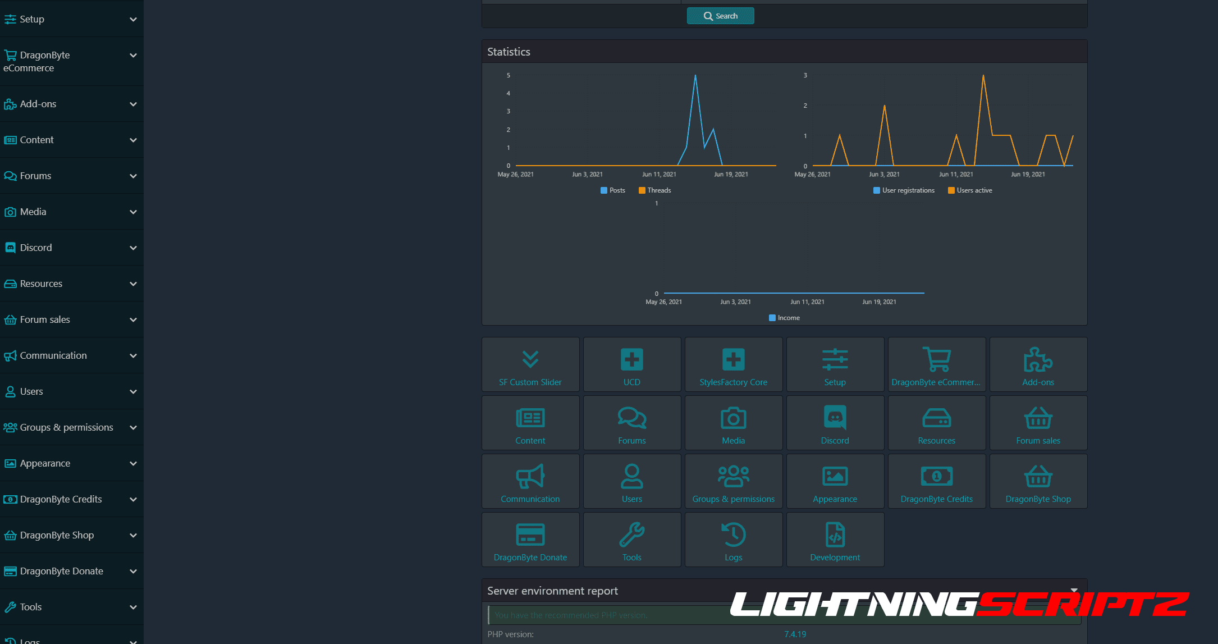
Task: Click the Search button
Action: (x=720, y=16)
